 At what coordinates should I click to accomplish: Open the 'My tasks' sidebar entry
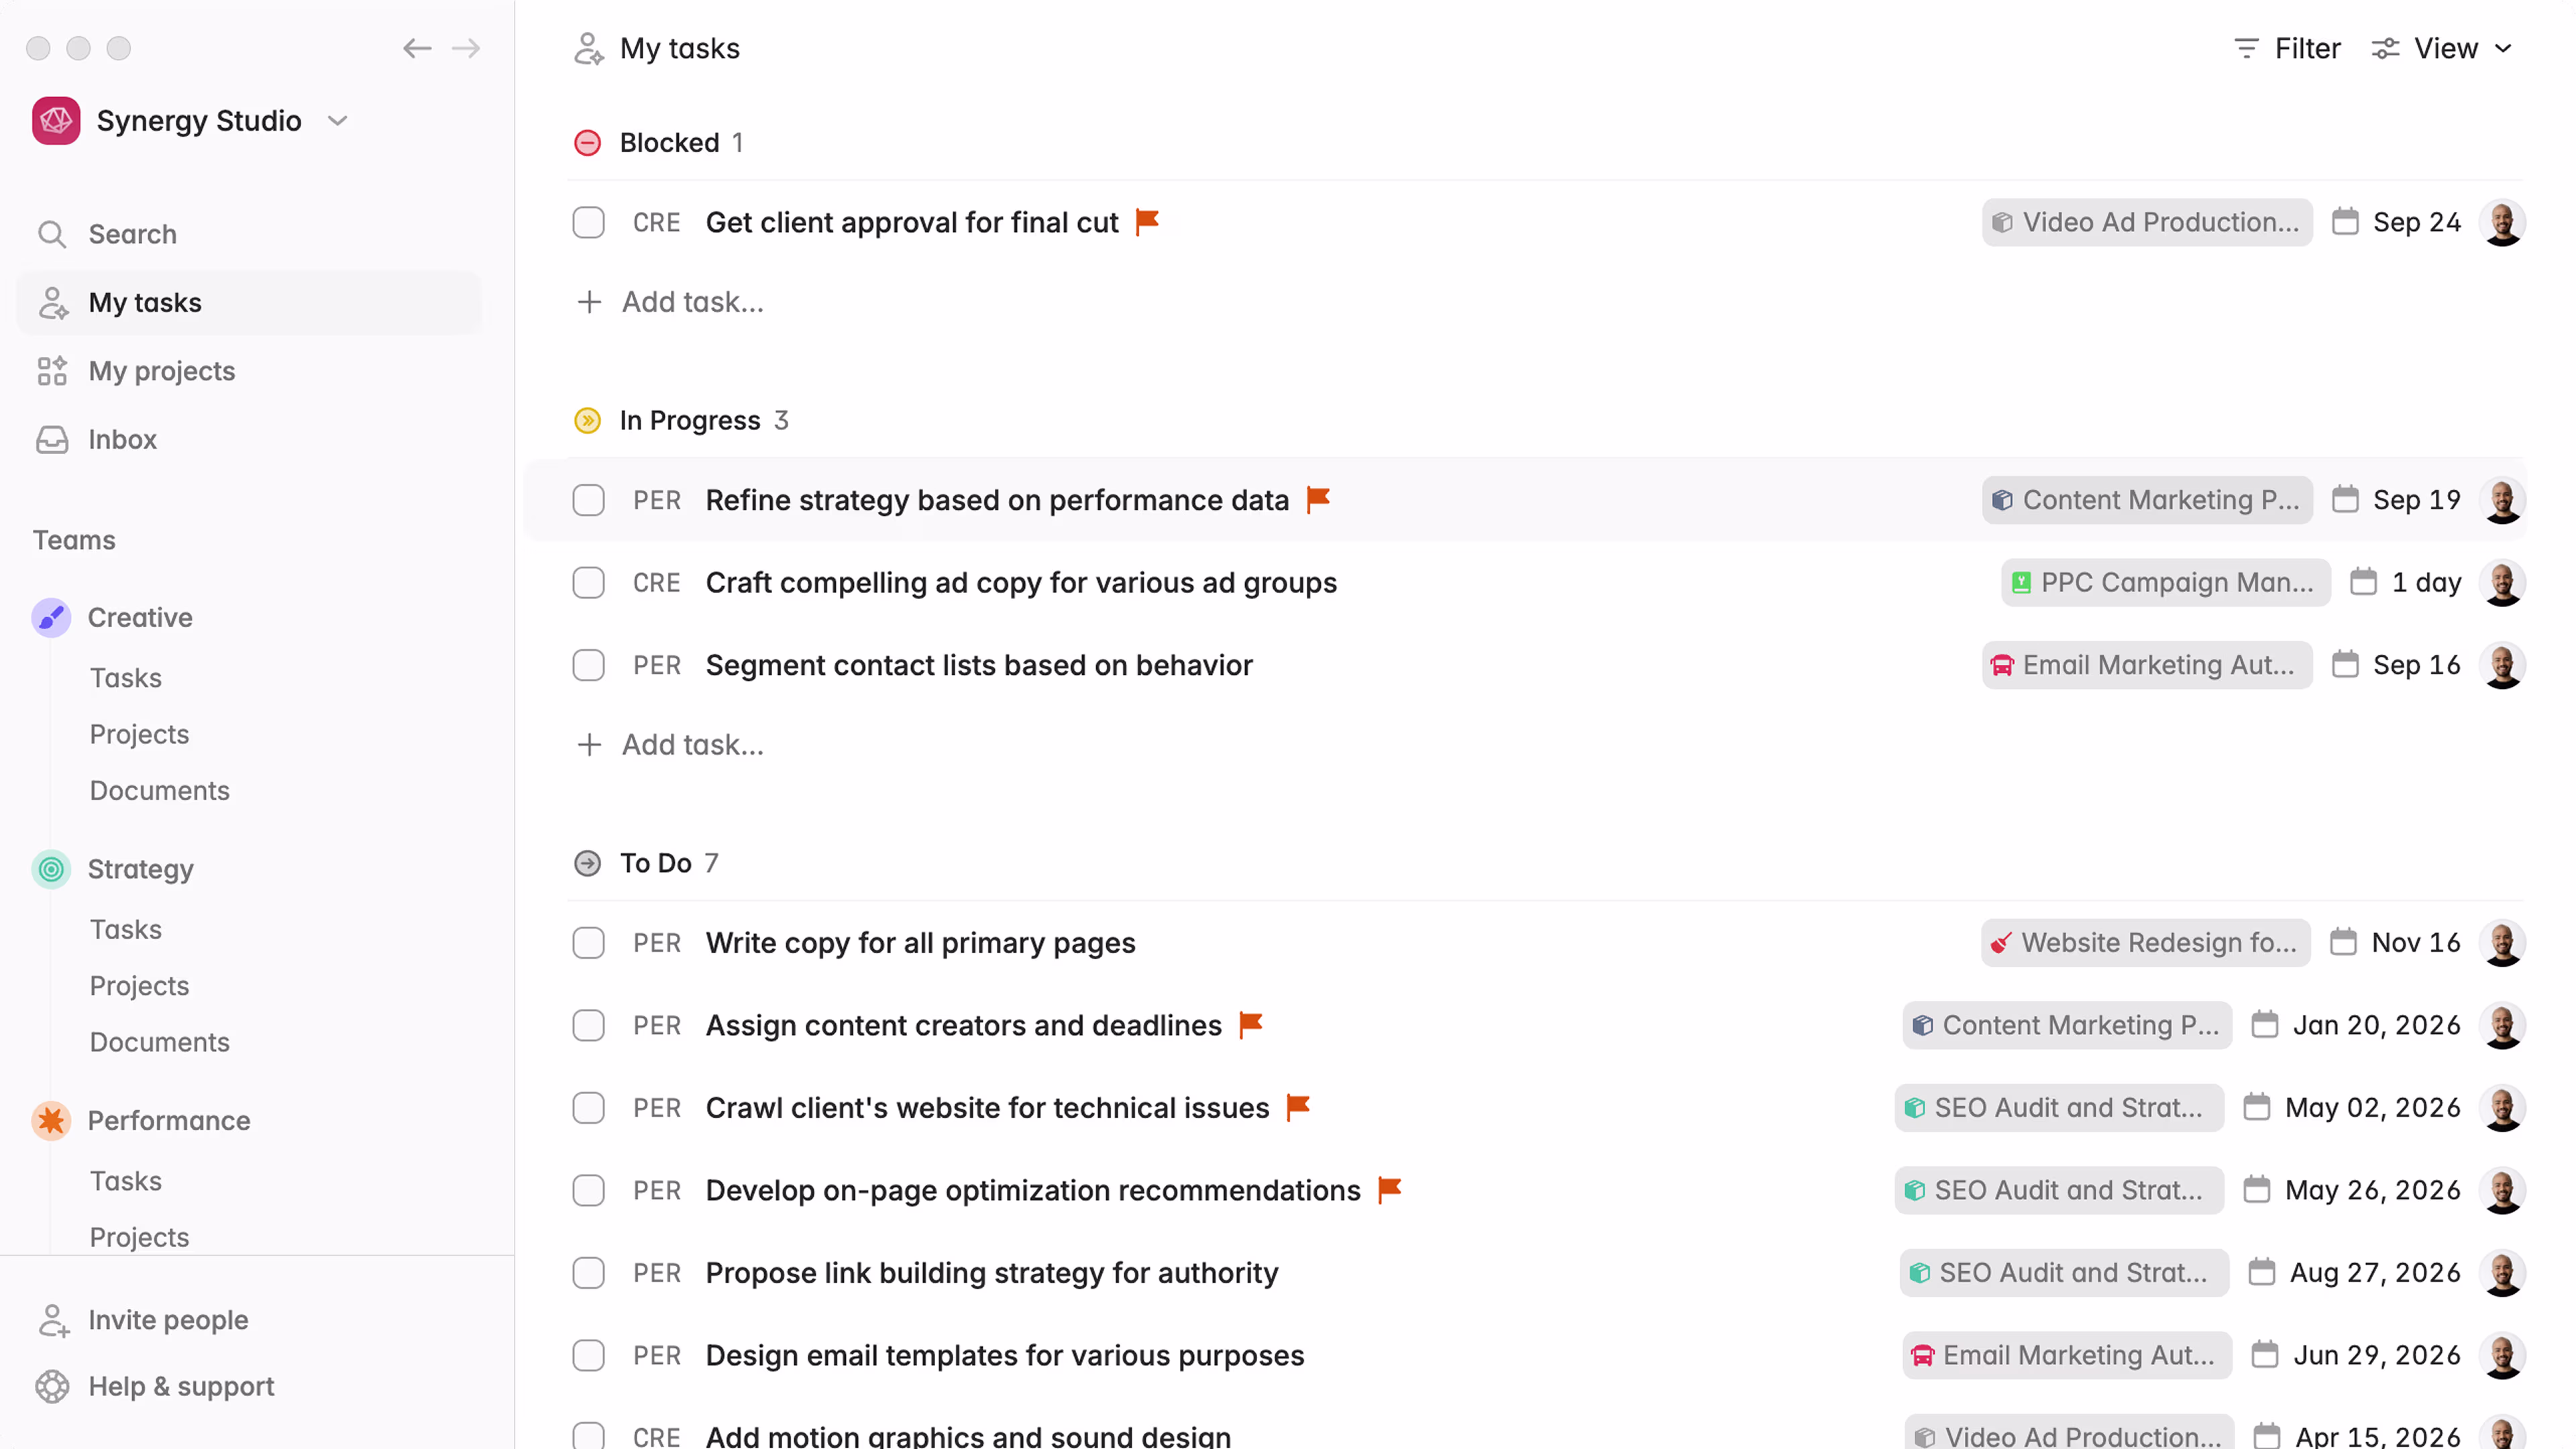[146, 302]
